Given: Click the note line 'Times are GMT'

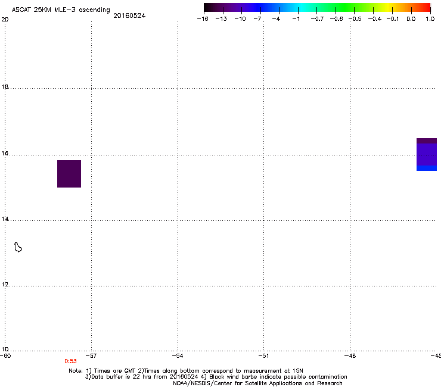Looking at the screenshot, I should [115, 371].
